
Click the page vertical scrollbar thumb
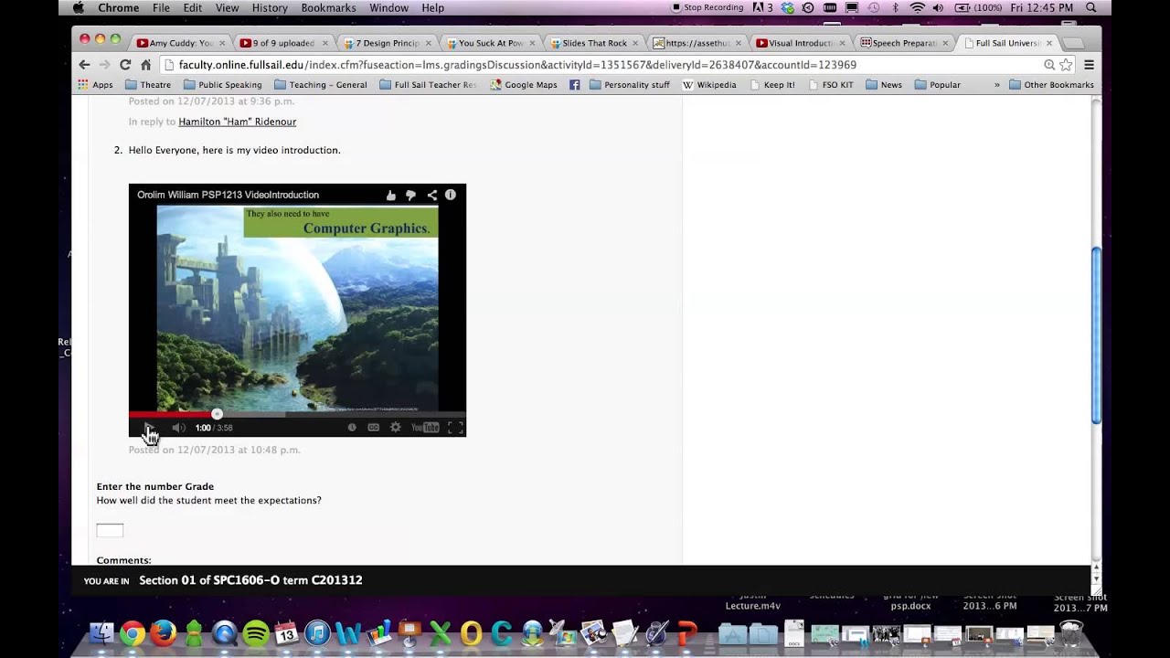click(1096, 335)
